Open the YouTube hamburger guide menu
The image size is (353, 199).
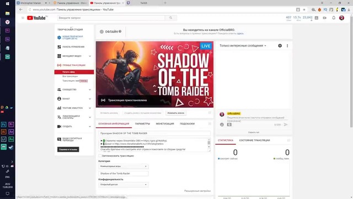pos(23,18)
